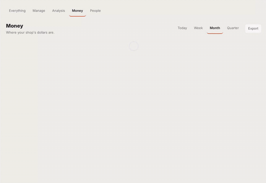Switch to the Manage tab
Image resolution: width=266 pixels, height=183 pixels.
39,11
